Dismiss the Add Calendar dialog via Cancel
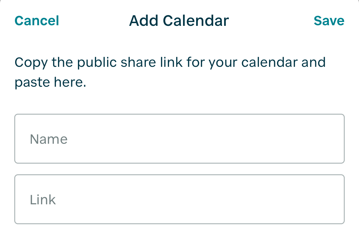This screenshot has height=234, width=359. pyautogui.click(x=37, y=21)
